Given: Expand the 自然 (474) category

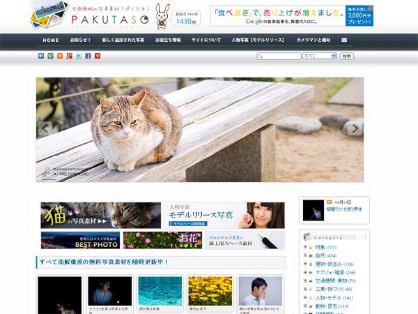Looking at the screenshot, I should click(305, 255).
